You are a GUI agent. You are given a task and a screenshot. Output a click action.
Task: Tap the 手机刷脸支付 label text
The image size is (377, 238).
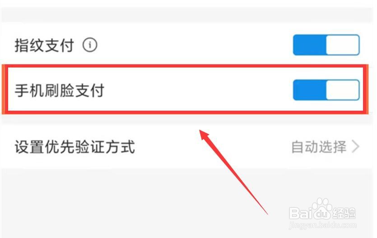(x=60, y=90)
